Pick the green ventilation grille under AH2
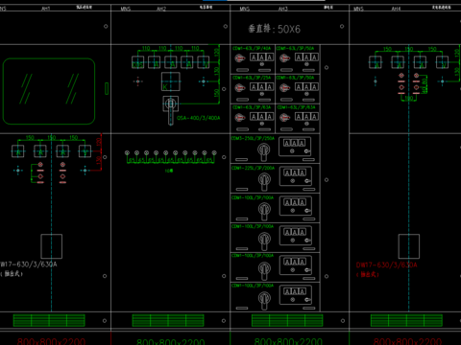 [x=168, y=320]
